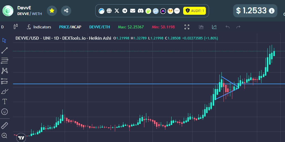This screenshot has width=285, height=142.
Task: Show more links with three-dot icon
Action: pyautogui.click(x=177, y=11)
